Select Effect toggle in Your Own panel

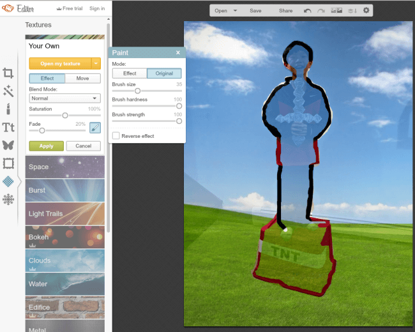tap(47, 79)
